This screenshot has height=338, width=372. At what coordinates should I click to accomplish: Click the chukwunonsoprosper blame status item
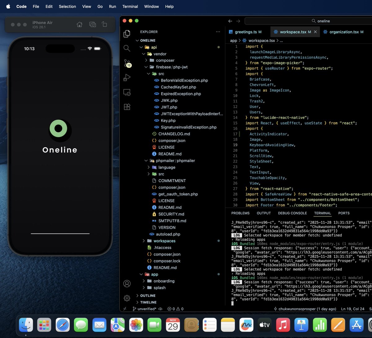coord(305,309)
